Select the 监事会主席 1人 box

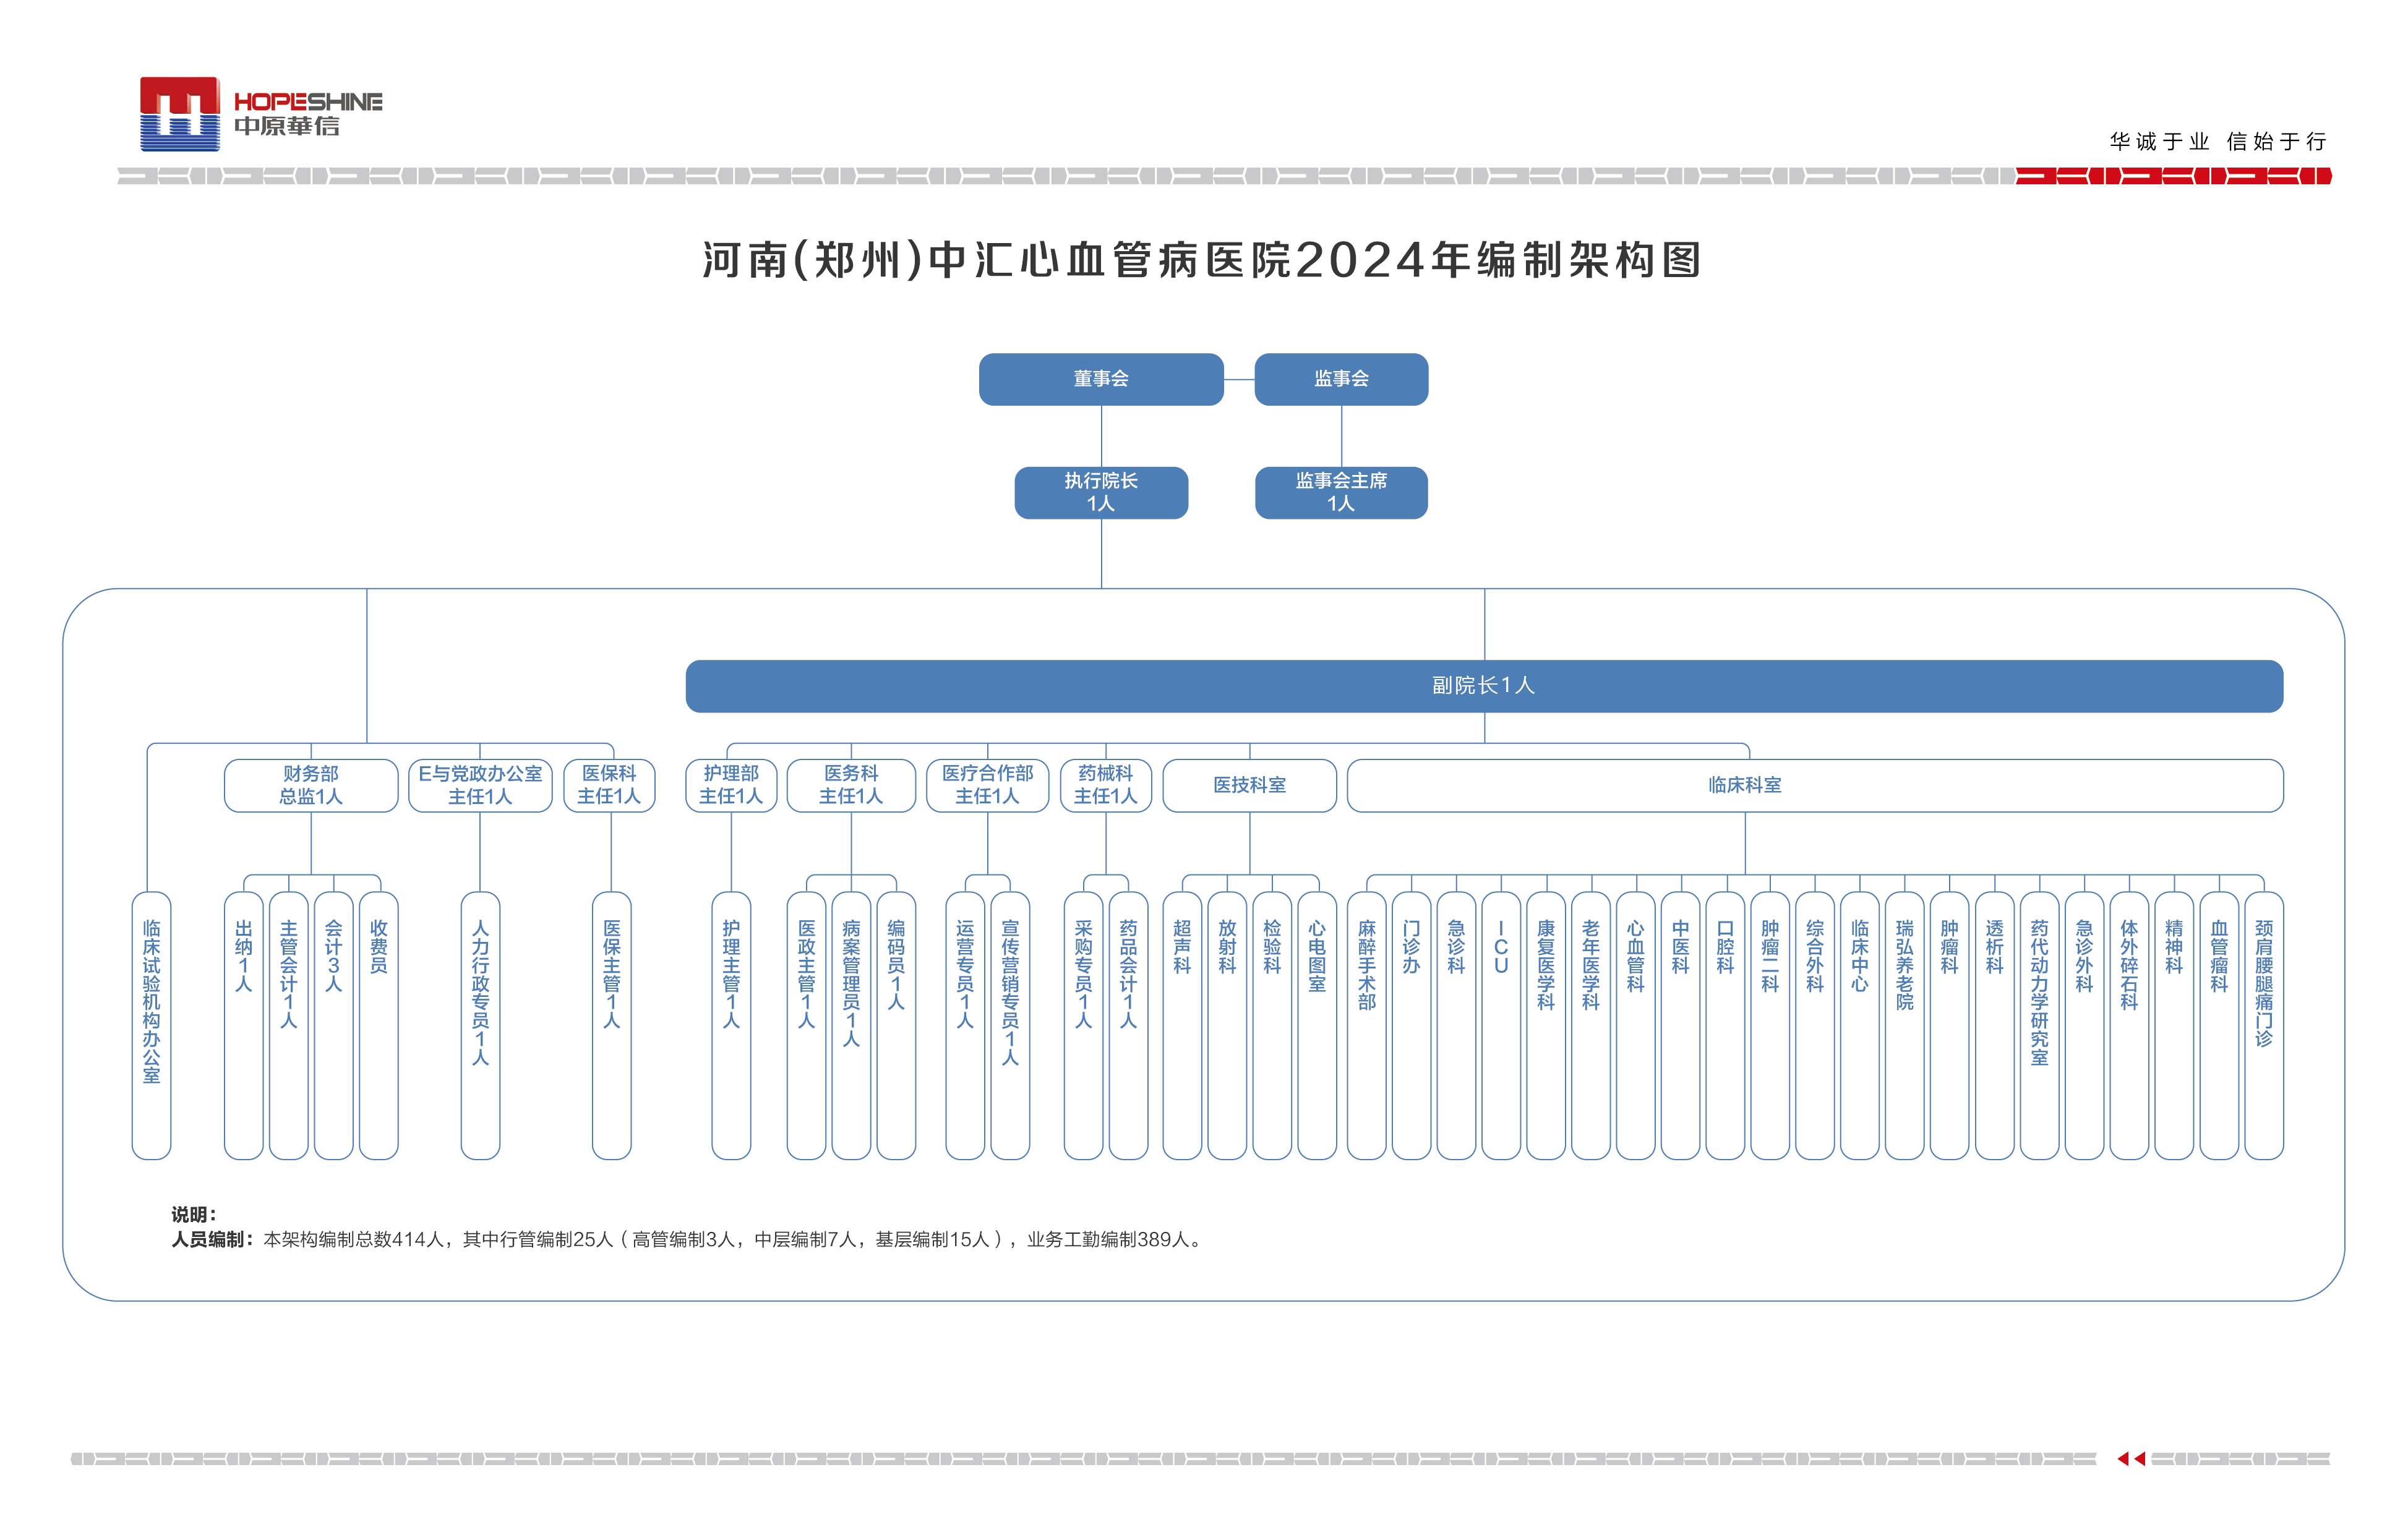(1341, 493)
